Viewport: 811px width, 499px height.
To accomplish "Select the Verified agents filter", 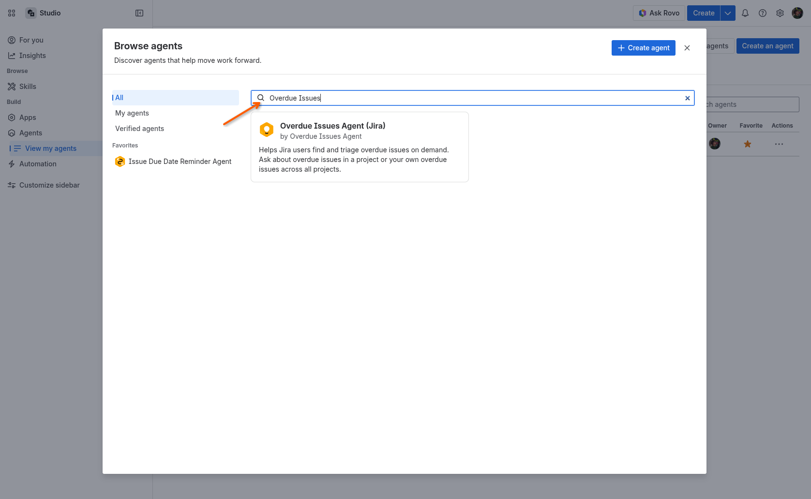I will pos(176,129).
